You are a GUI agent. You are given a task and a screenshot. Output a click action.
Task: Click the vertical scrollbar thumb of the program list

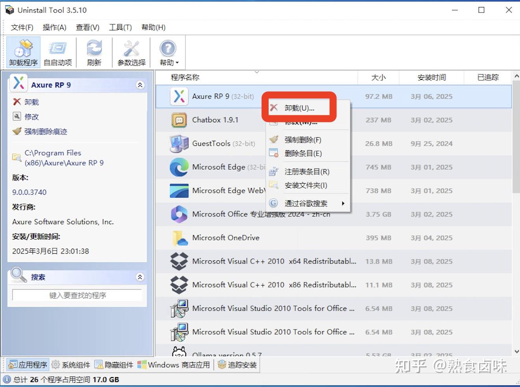pyautogui.click(x=516, y=137)
